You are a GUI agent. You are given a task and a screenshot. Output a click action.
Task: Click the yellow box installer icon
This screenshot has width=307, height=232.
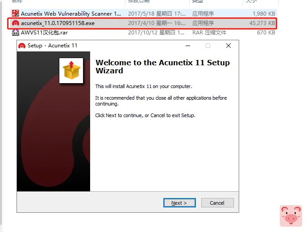tap(71, 70)
